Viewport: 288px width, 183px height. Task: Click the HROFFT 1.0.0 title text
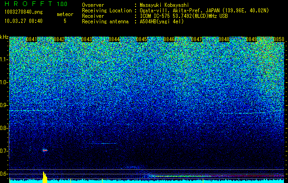36,4
